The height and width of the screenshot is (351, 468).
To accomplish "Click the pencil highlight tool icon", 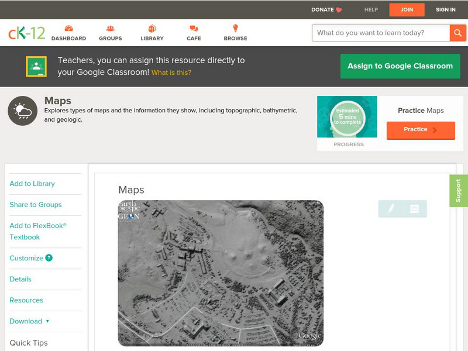I will 391,208.
